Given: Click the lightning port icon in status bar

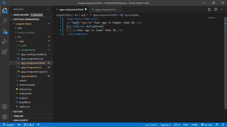Looking at the screenshot, I should [x=38, y=125].
